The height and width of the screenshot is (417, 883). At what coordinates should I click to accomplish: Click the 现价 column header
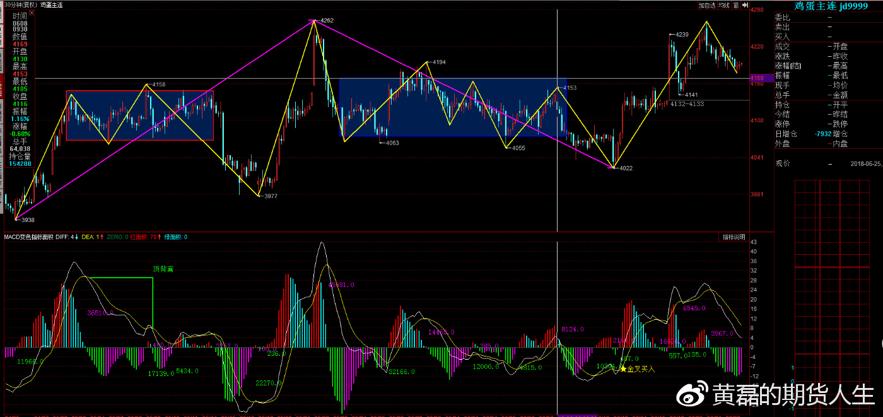(x=783, y=163)
